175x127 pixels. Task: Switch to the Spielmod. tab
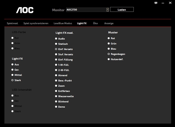click(12, 23)
